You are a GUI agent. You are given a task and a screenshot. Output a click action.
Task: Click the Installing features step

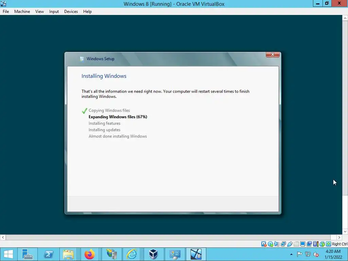pos(105,123)
